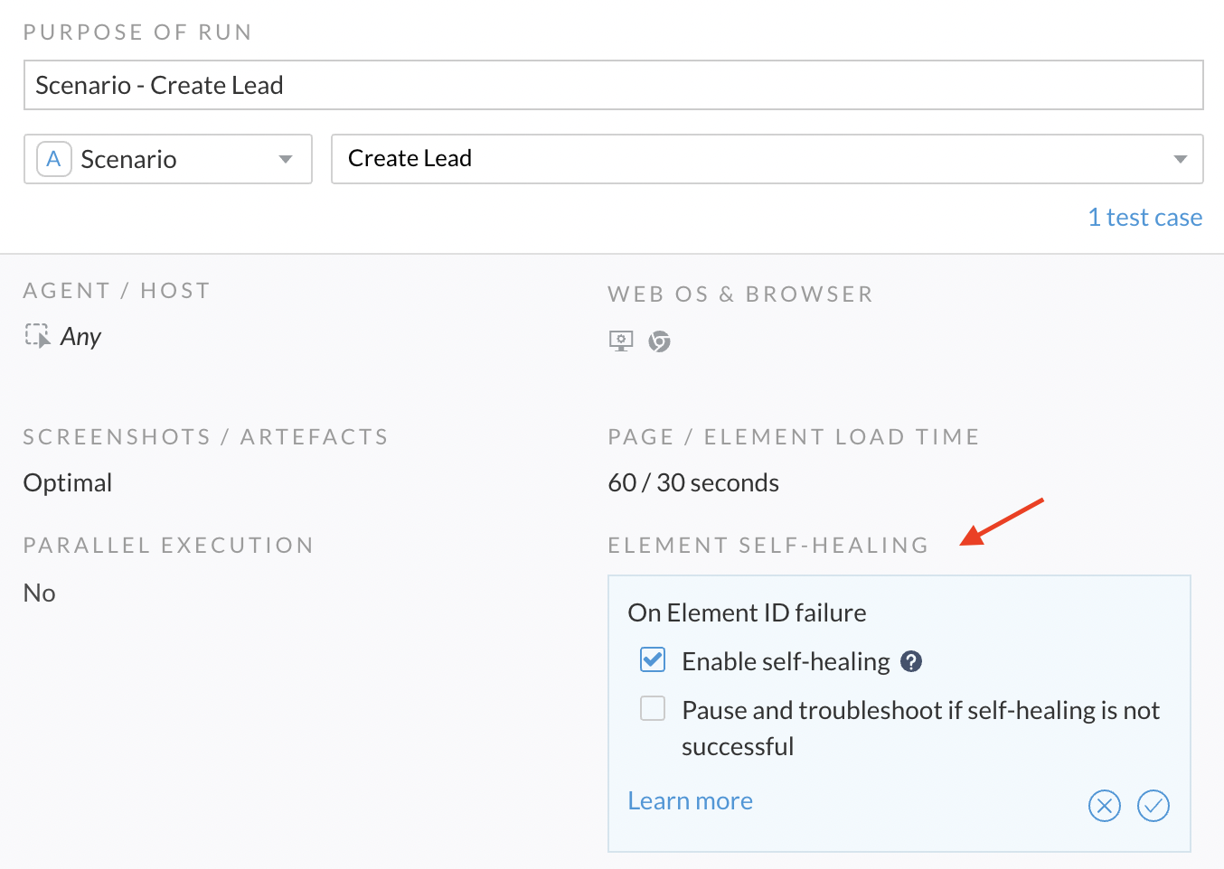Expand the Create Lead dropdown arrow
Viewport: 1224px width, 869px height.
tap(1180, 159)
